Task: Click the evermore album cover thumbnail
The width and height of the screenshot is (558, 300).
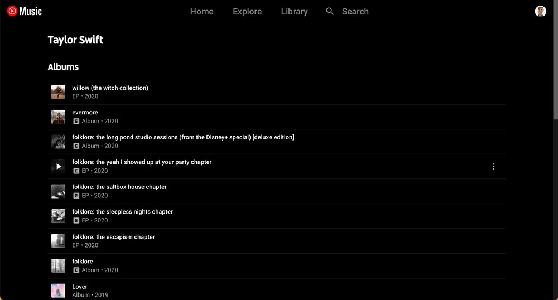Action: point(59,117)
